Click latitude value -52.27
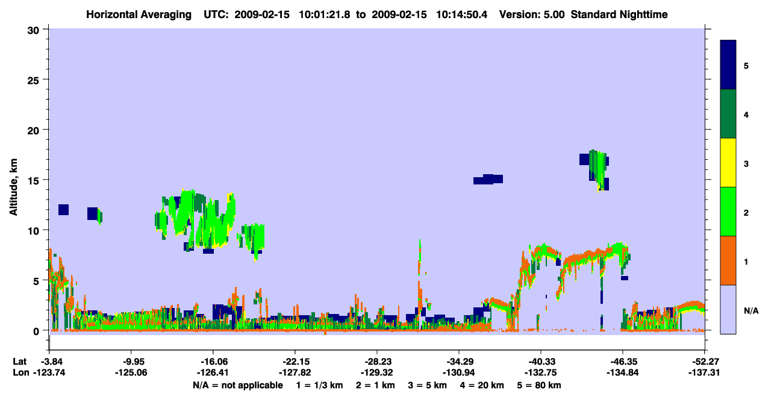The width and height of the screenshot is (783, 402). tap(705, 361)
